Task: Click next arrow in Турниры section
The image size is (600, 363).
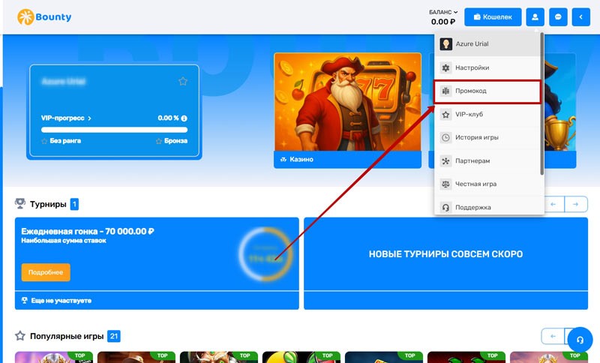Action: point(576,203)
